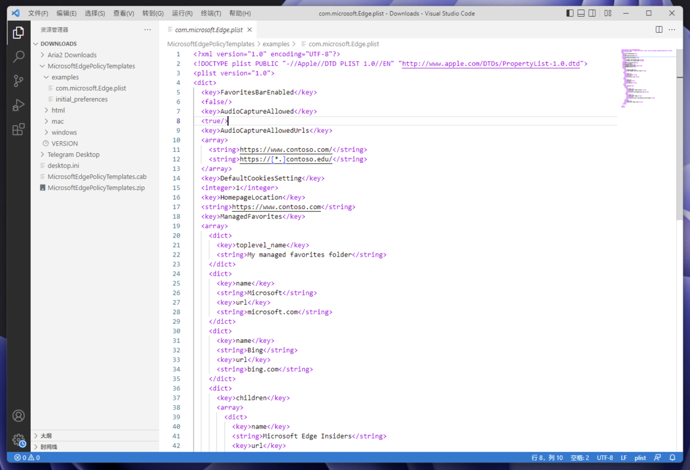This screenshot has width=690, height=470.
Task: Toggle the bottom panel layout button
Action: click(x=581, y=13)
